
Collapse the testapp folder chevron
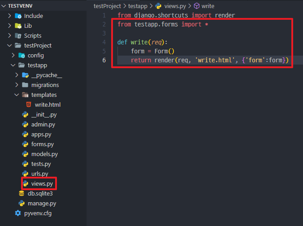coord(13,65)
